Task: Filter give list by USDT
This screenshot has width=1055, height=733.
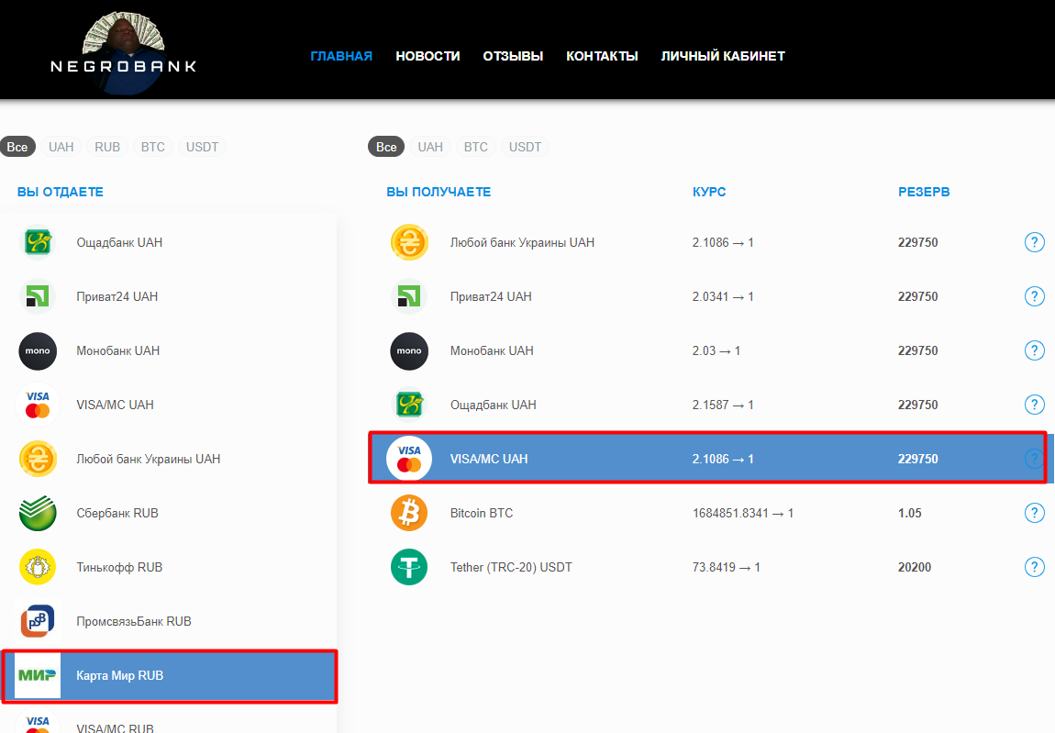Action: pyautogui.click(x=202, y=147)
